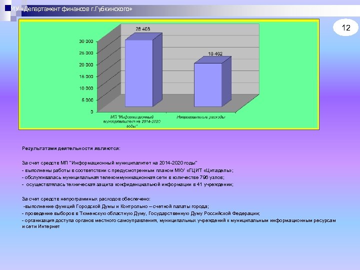Click the line «За счет средств МП "Информационный муниципалитет...»
The height and width of the screenshot is (270, 360).
tap(109, 163)
